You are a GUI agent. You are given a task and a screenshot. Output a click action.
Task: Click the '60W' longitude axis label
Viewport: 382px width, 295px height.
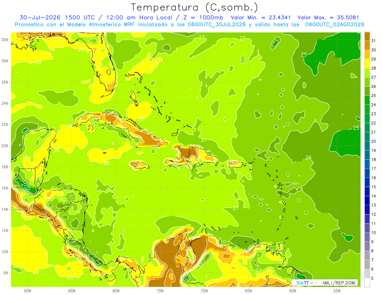tap(293, 291)
